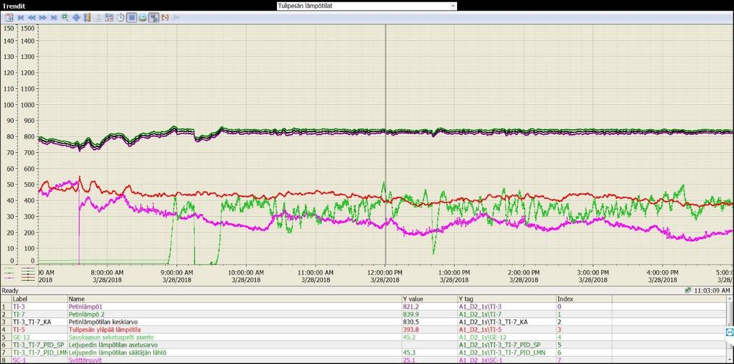This screenshot has width=734, height=364.
Task: Click the Y value 821.2
Action: pyautogui.click(x=410, y=307)
